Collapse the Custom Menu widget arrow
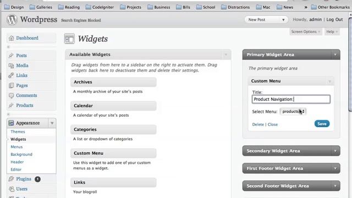 [329, 81]
